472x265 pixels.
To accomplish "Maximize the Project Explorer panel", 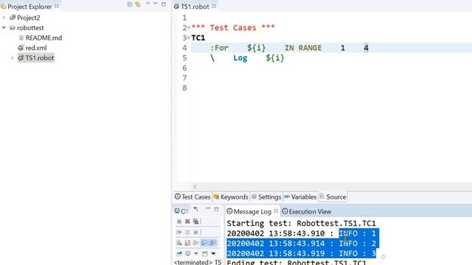I will (x=164, y=4).
